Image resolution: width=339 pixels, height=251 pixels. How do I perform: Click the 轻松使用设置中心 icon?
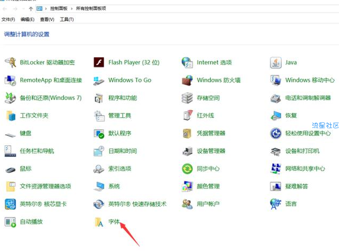276,133
